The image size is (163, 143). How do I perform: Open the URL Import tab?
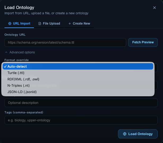[19, 24]
